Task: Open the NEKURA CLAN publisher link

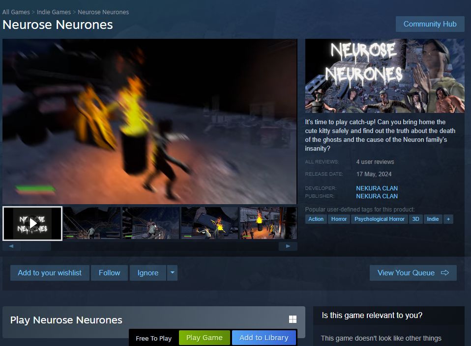Action: 377,196
